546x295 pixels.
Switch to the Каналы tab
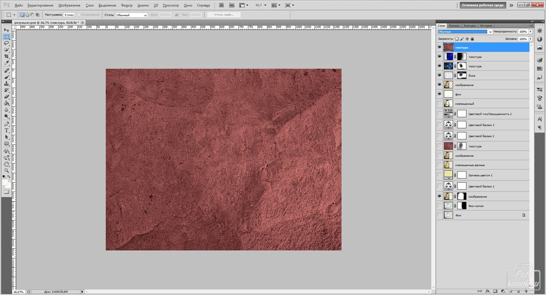454,26
